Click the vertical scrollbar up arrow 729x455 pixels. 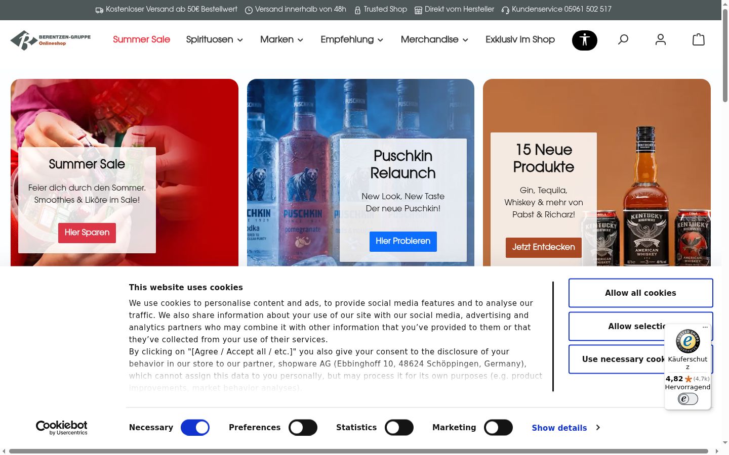(725, 4)
